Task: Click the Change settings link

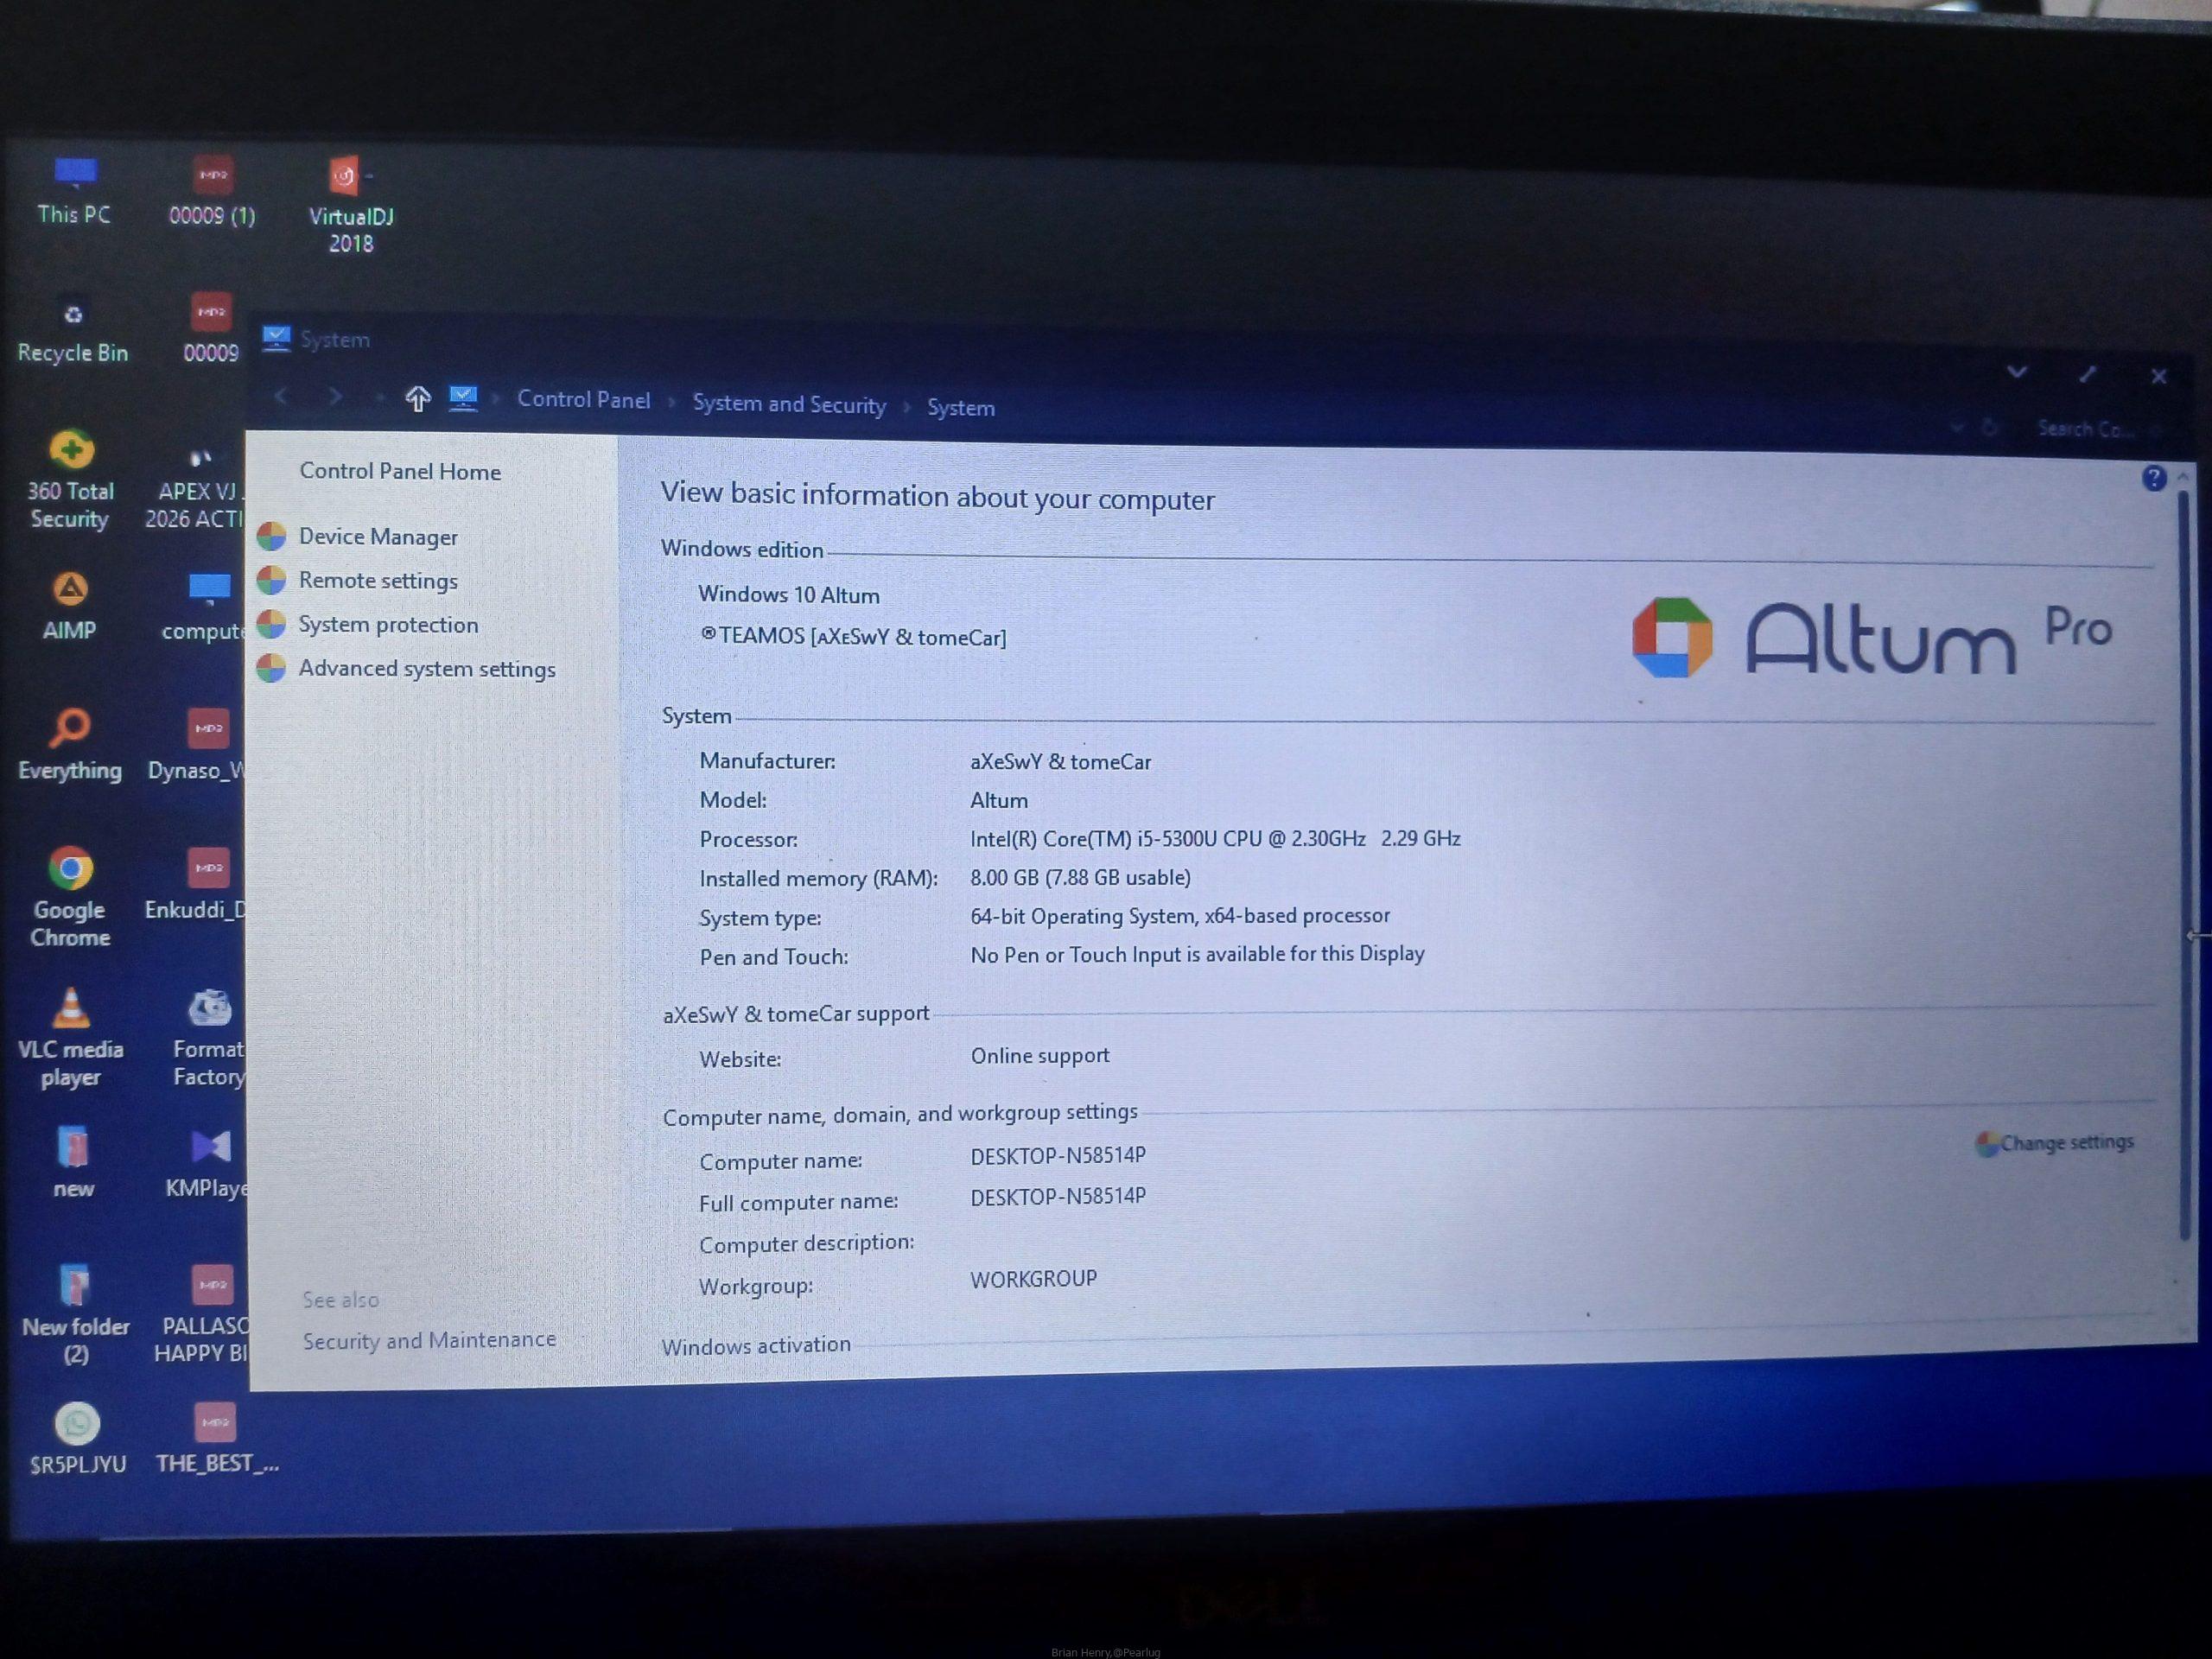Action: (2066, 1142)
